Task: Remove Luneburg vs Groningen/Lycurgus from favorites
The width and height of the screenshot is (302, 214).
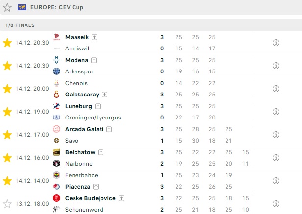Action: pos(7,112)
